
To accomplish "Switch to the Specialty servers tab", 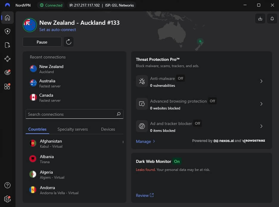I will tap(72, 129).
